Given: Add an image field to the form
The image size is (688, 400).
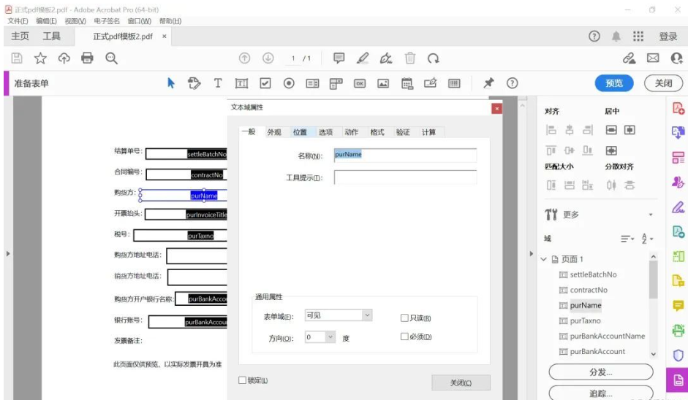Looking at the screenshot, I should coord(383,83).
